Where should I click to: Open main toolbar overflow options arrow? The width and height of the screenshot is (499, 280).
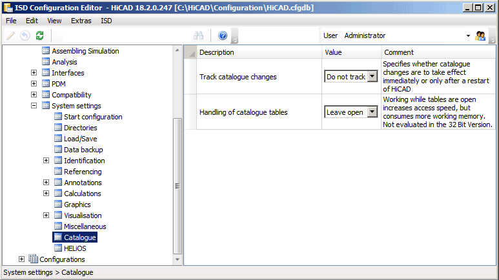pos(235,41)
